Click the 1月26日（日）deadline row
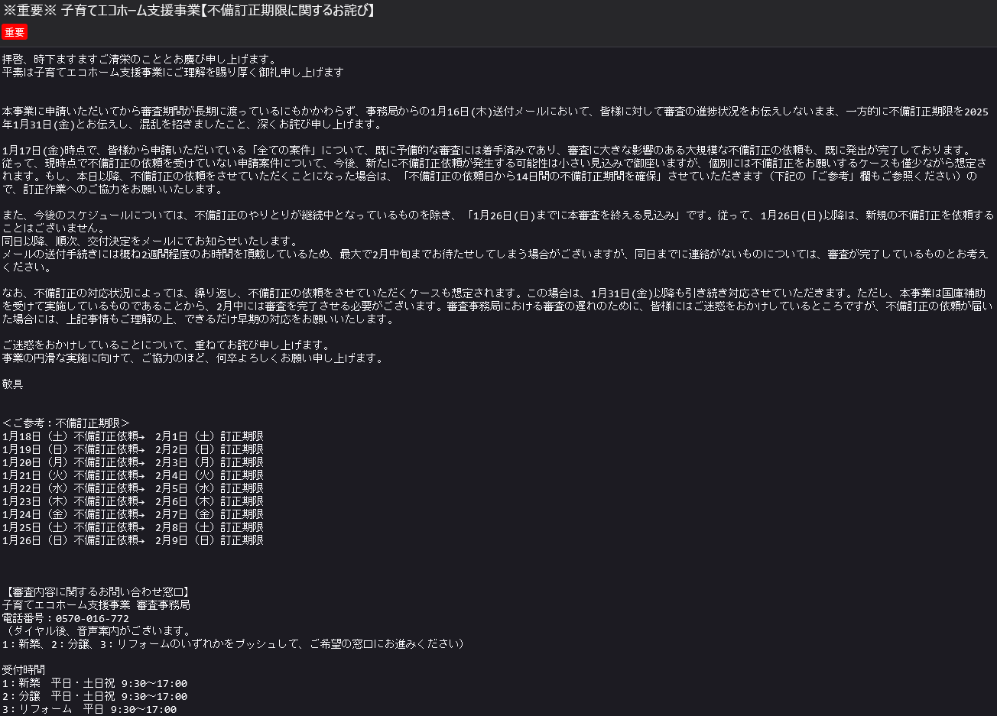Screen dimensions: 997x716 point(133,540)
